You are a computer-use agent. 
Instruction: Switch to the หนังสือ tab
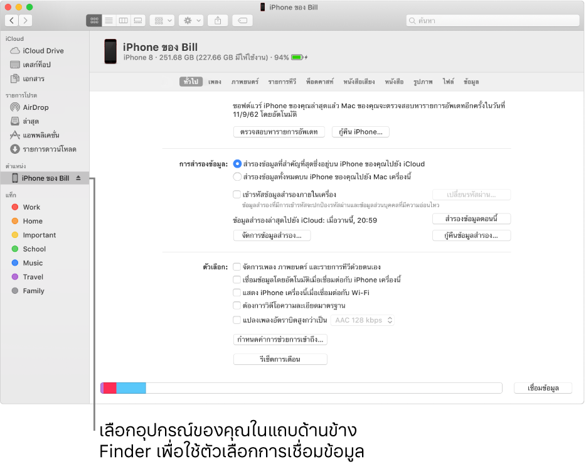point(394,82)
